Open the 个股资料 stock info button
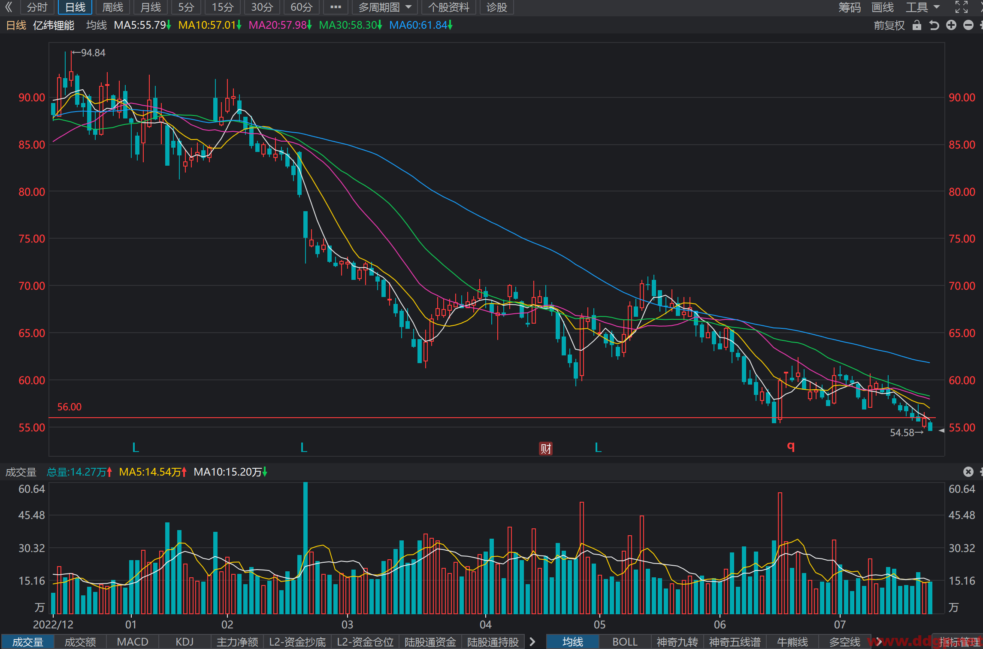Viewport: 983px width, 649px height. (448, 7)
